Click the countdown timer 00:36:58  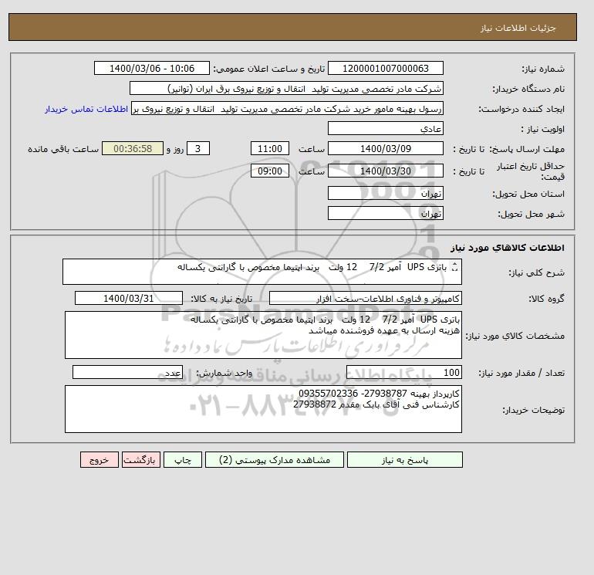133,149
